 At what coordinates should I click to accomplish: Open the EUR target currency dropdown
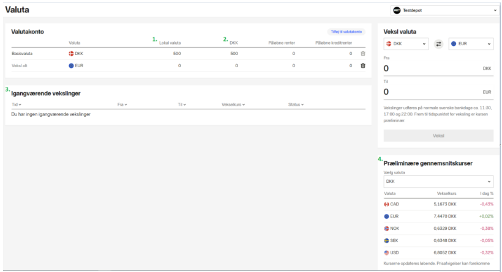click(471, 44)
